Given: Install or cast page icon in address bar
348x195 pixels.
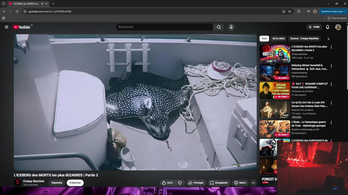Looking at the screenshot, I should tap(284, 11).
